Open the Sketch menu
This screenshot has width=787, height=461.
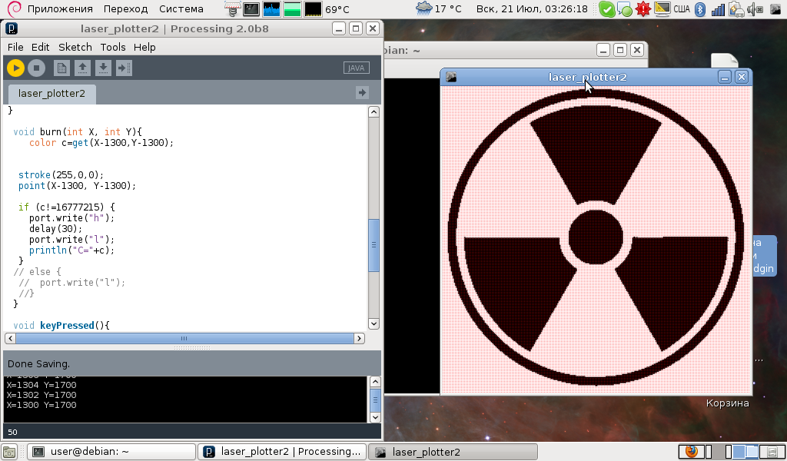[75, 47]
